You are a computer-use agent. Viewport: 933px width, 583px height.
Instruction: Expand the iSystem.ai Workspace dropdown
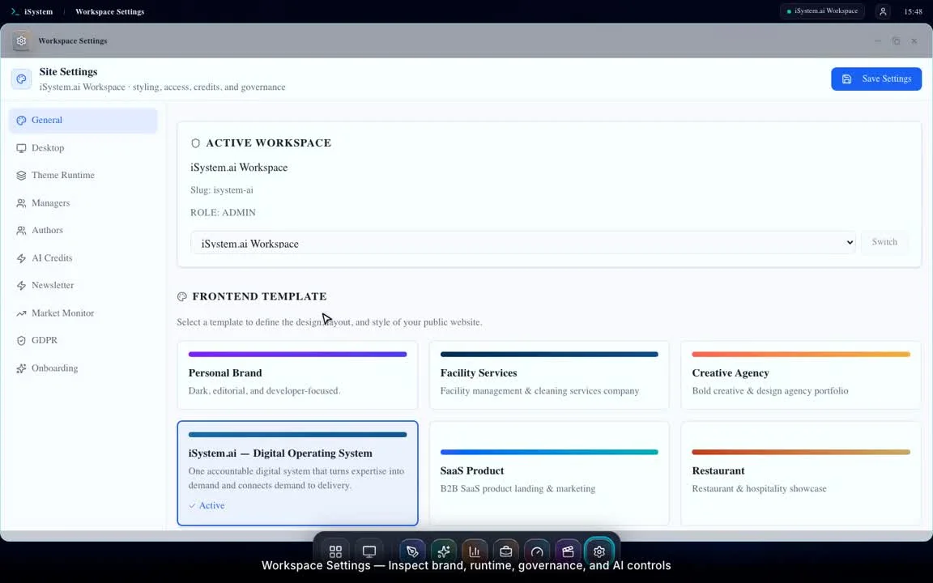pyautogui.click(x=523, y=243)
